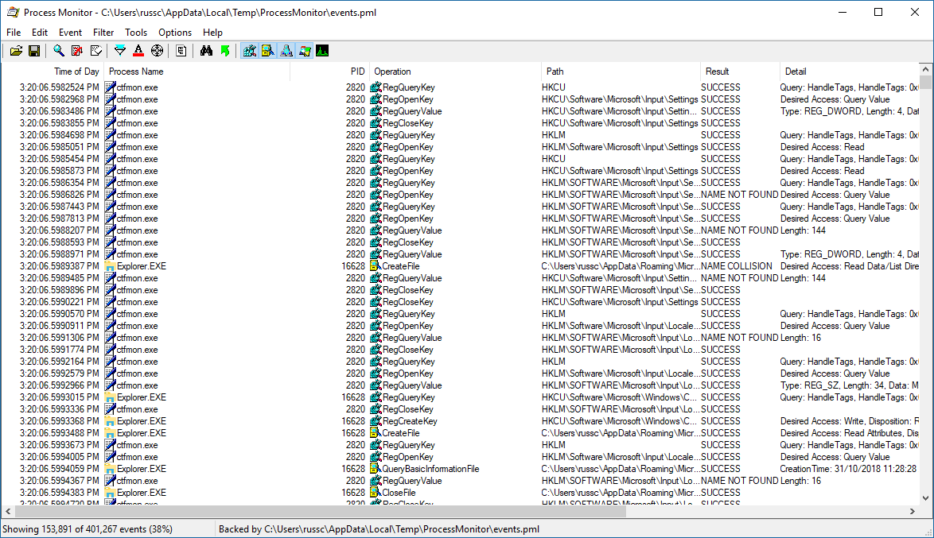Image resolution: width=934 pixels, height=538 pixels.
Task: Select the Explorer.EXE process icon at 3:20:06.5989387
Action: (110, 267)
